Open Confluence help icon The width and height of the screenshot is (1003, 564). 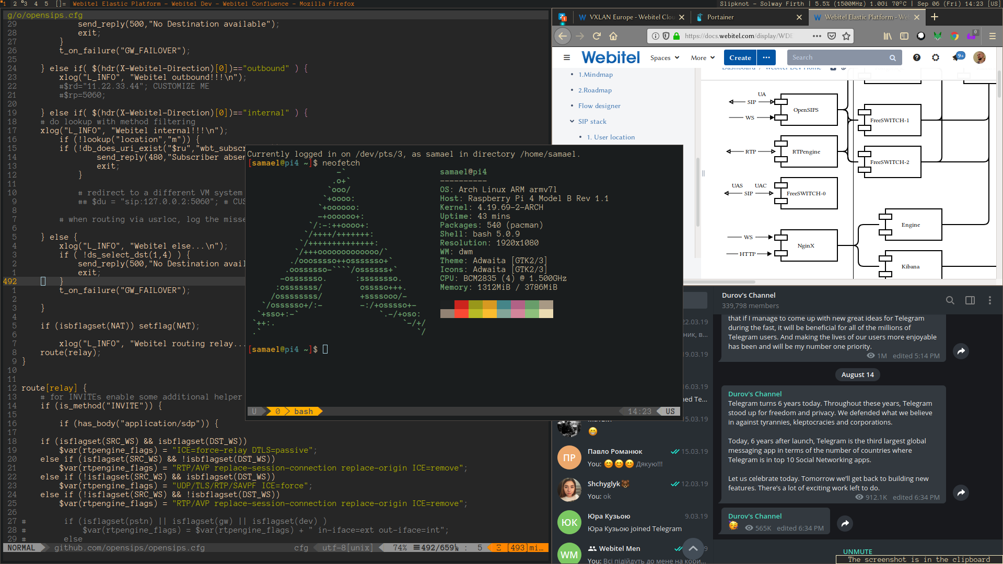917,57
